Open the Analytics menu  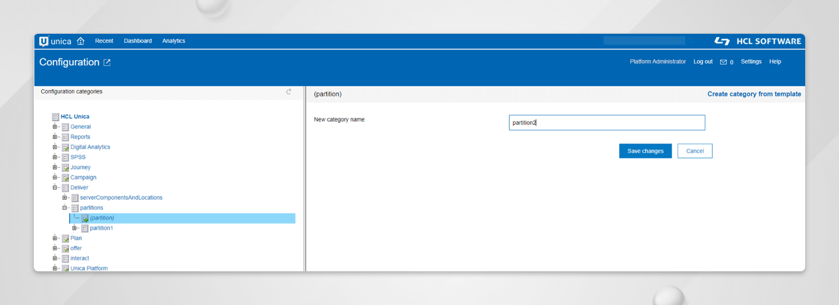click(x=174, y=41)
